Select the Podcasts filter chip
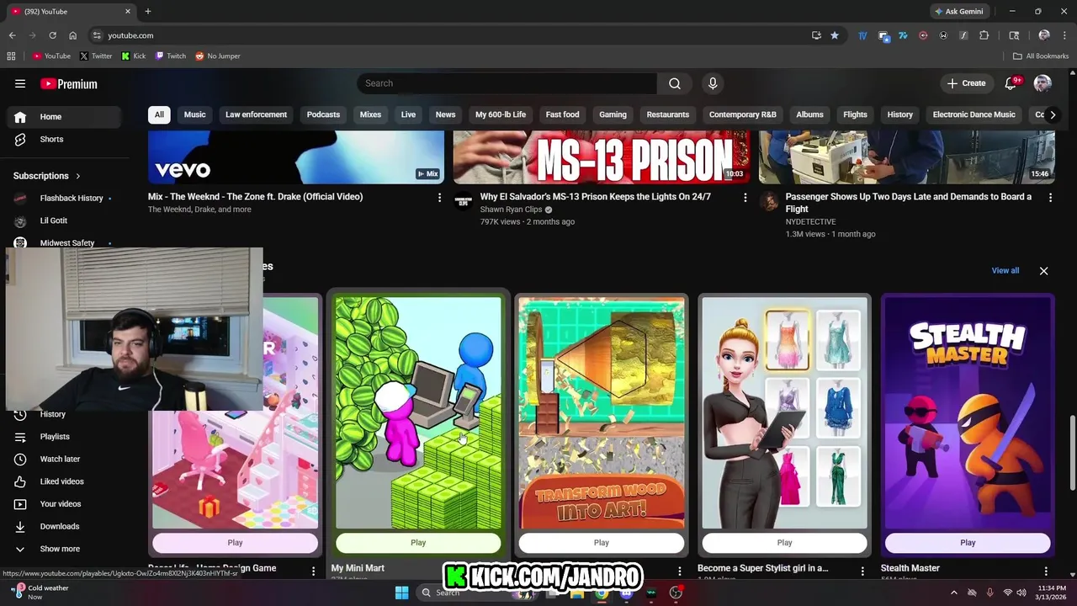This screenshot has width=1077, height=606. point(323,114)
